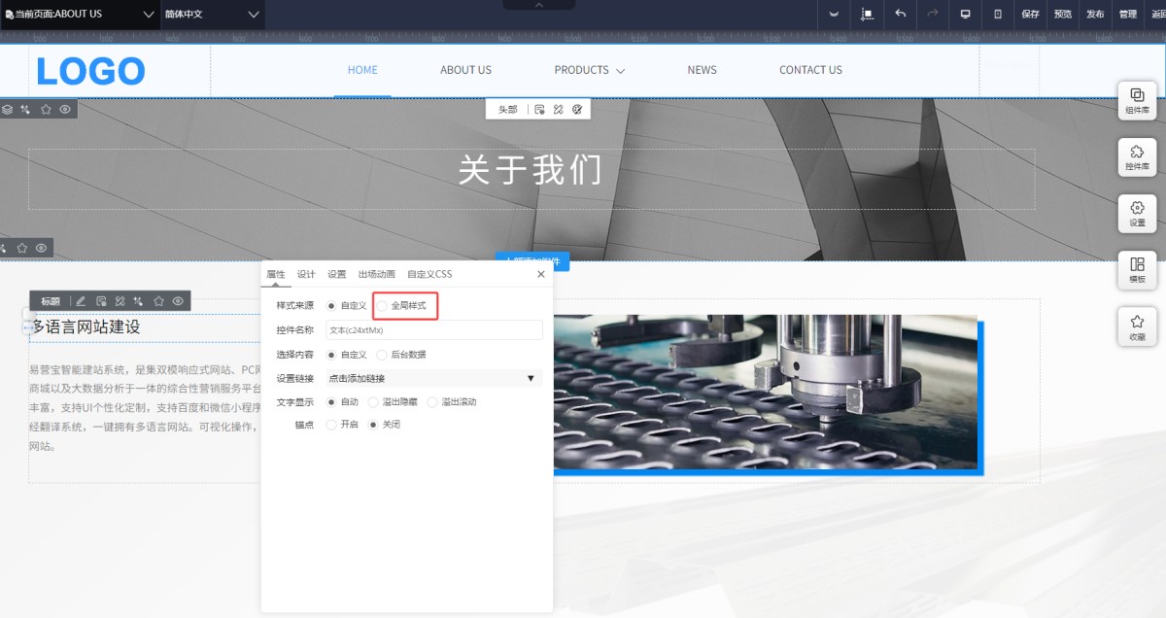
Task: Switch to the 设计 tab
Action: click(306, 274)
